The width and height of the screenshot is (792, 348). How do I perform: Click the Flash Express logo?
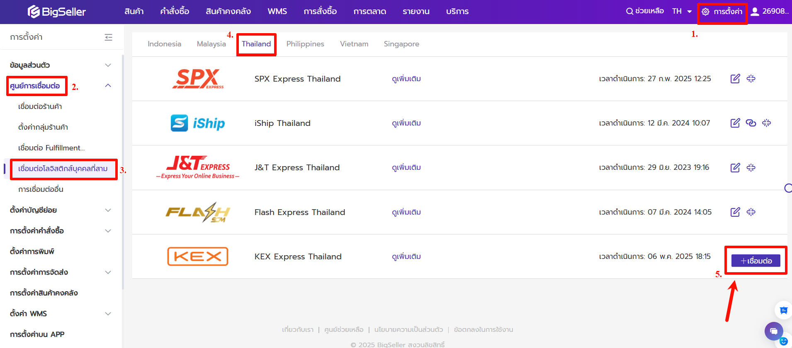click(x=198, y=212)
